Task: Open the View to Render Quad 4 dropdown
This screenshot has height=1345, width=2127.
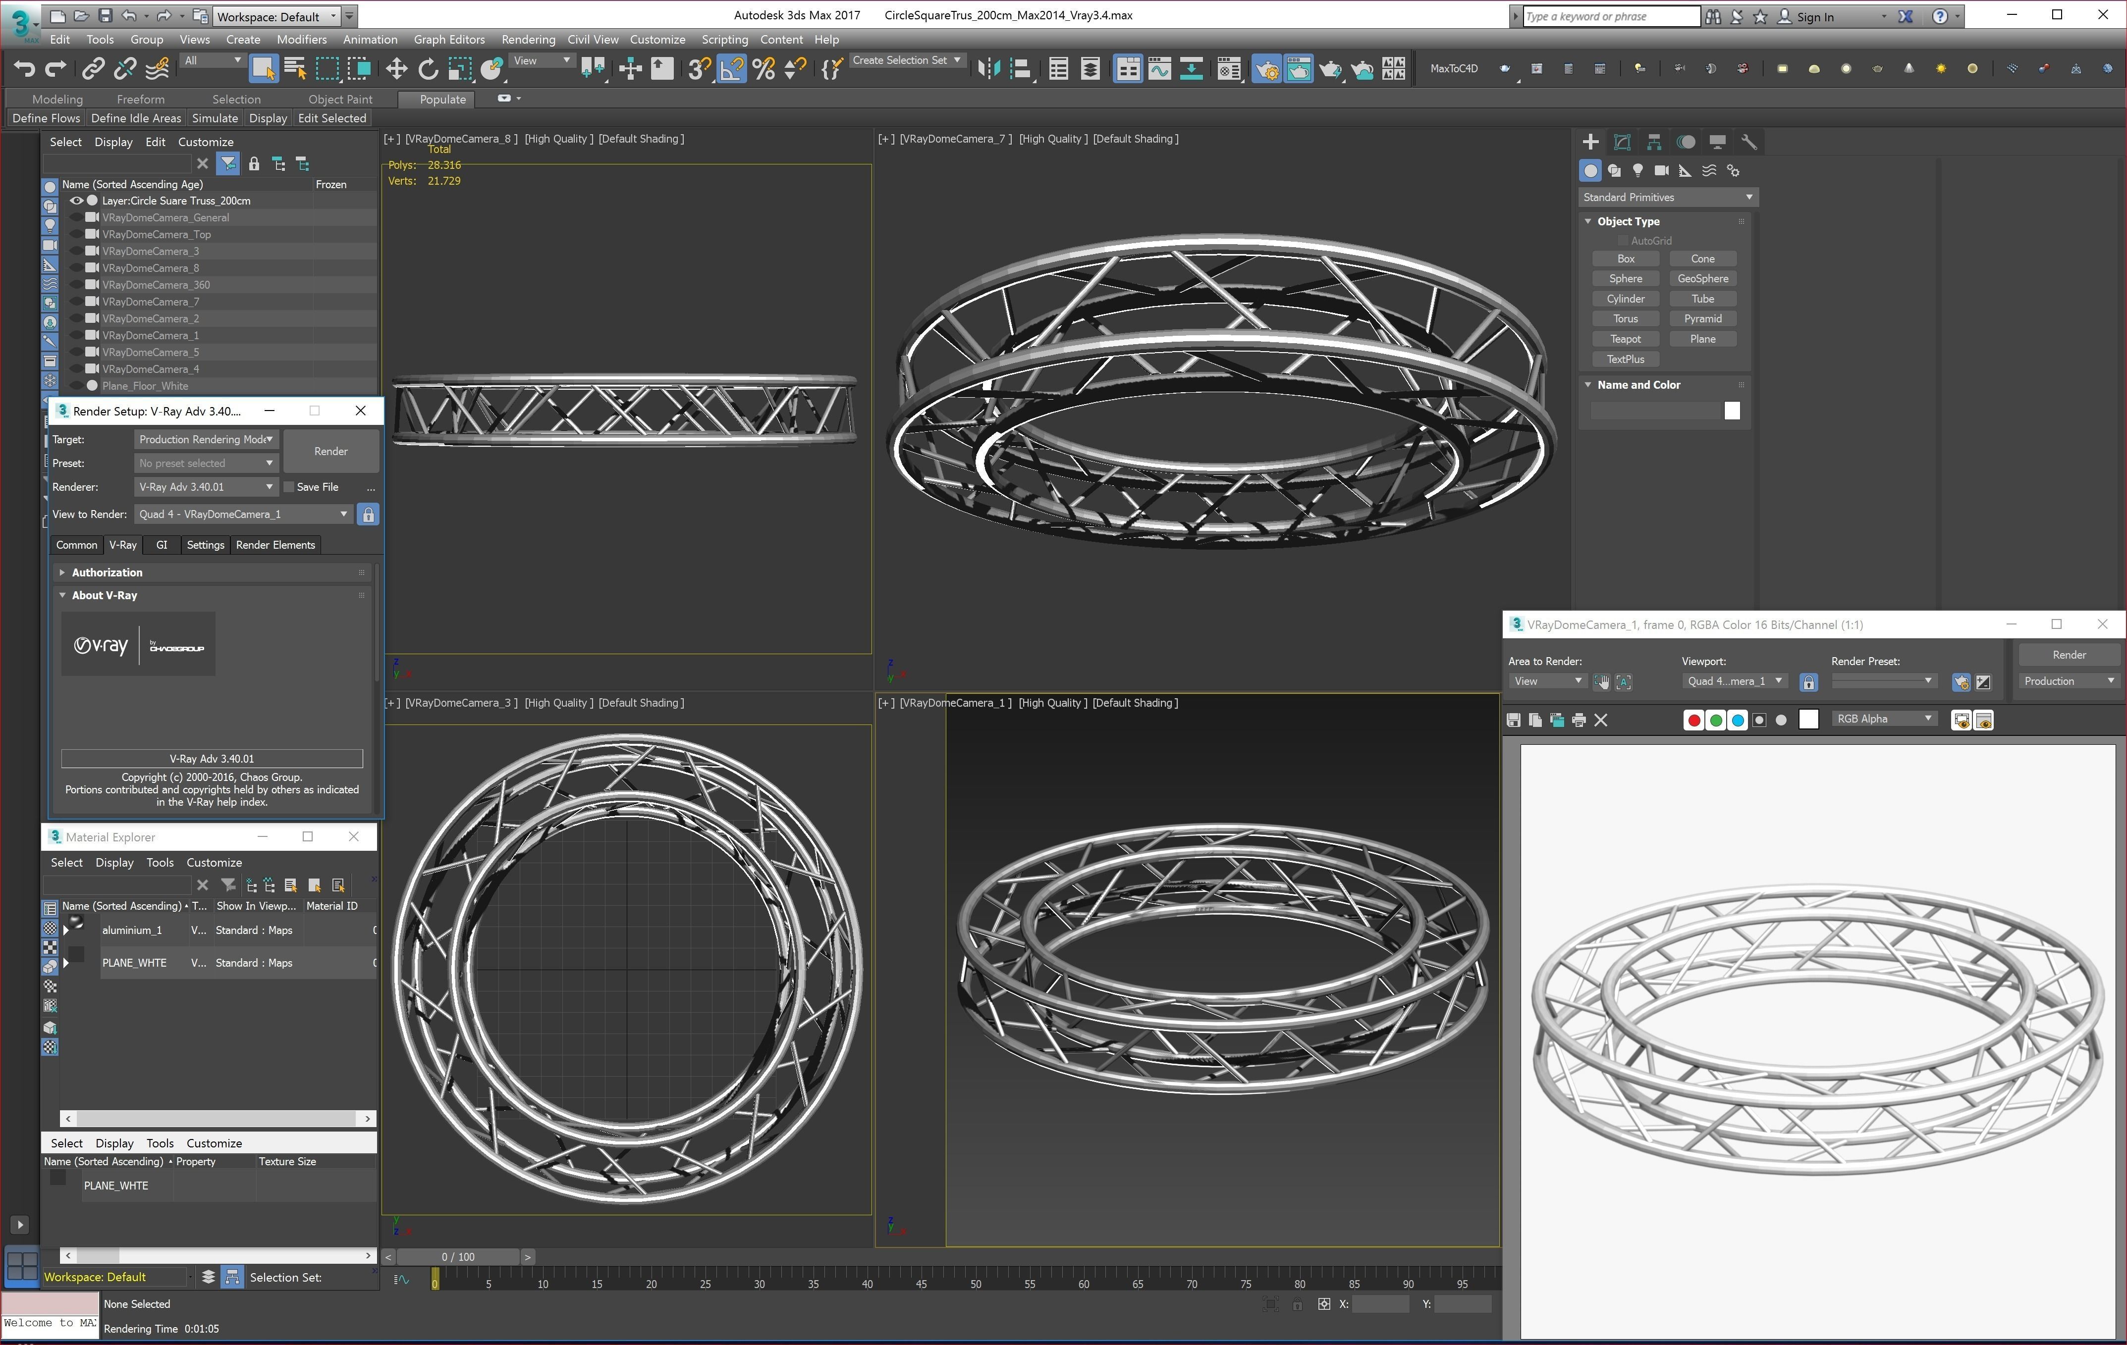Action: (244, 514)
